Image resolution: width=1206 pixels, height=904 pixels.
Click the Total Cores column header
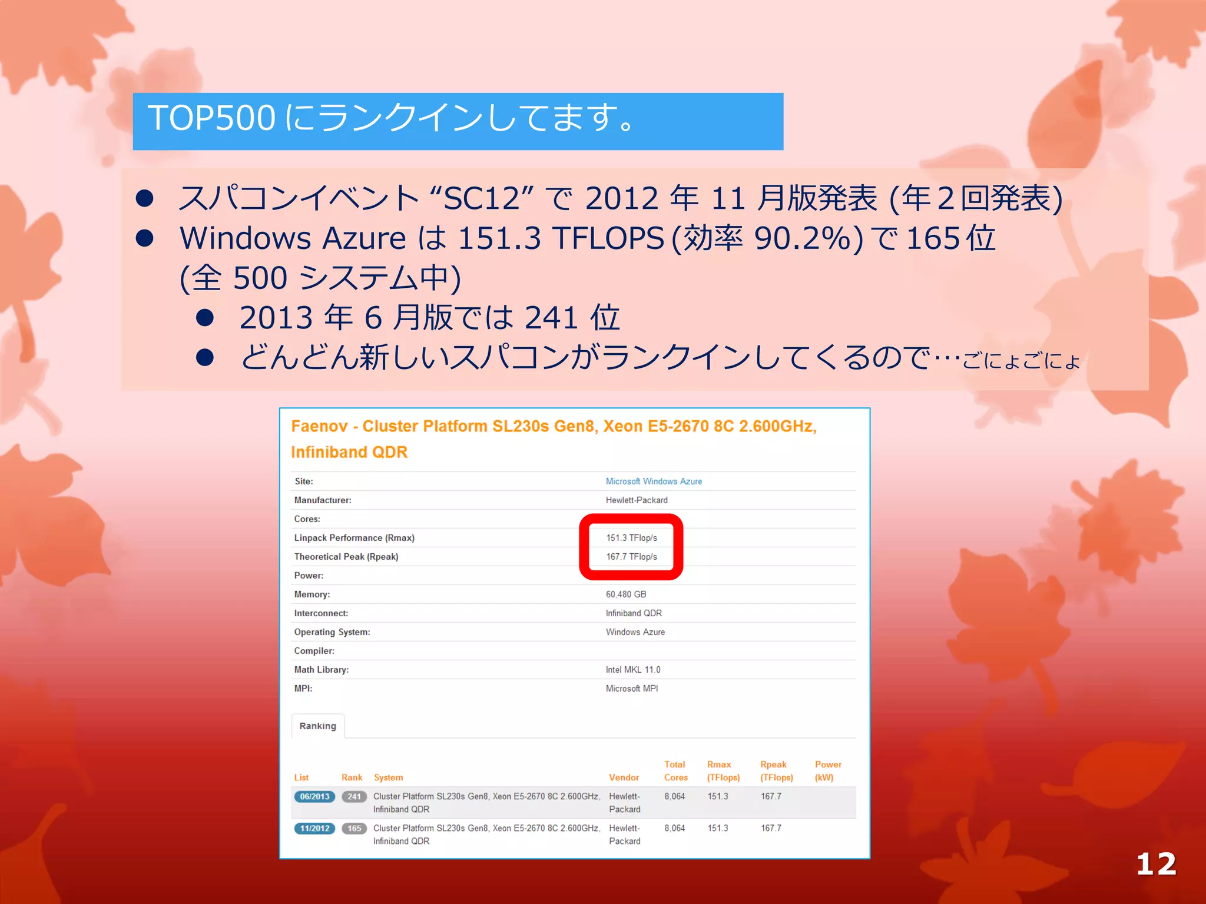(676, 771)
